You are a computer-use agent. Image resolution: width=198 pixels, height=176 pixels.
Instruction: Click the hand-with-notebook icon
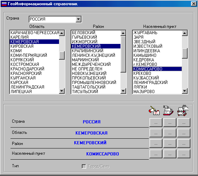coord(183,110)
